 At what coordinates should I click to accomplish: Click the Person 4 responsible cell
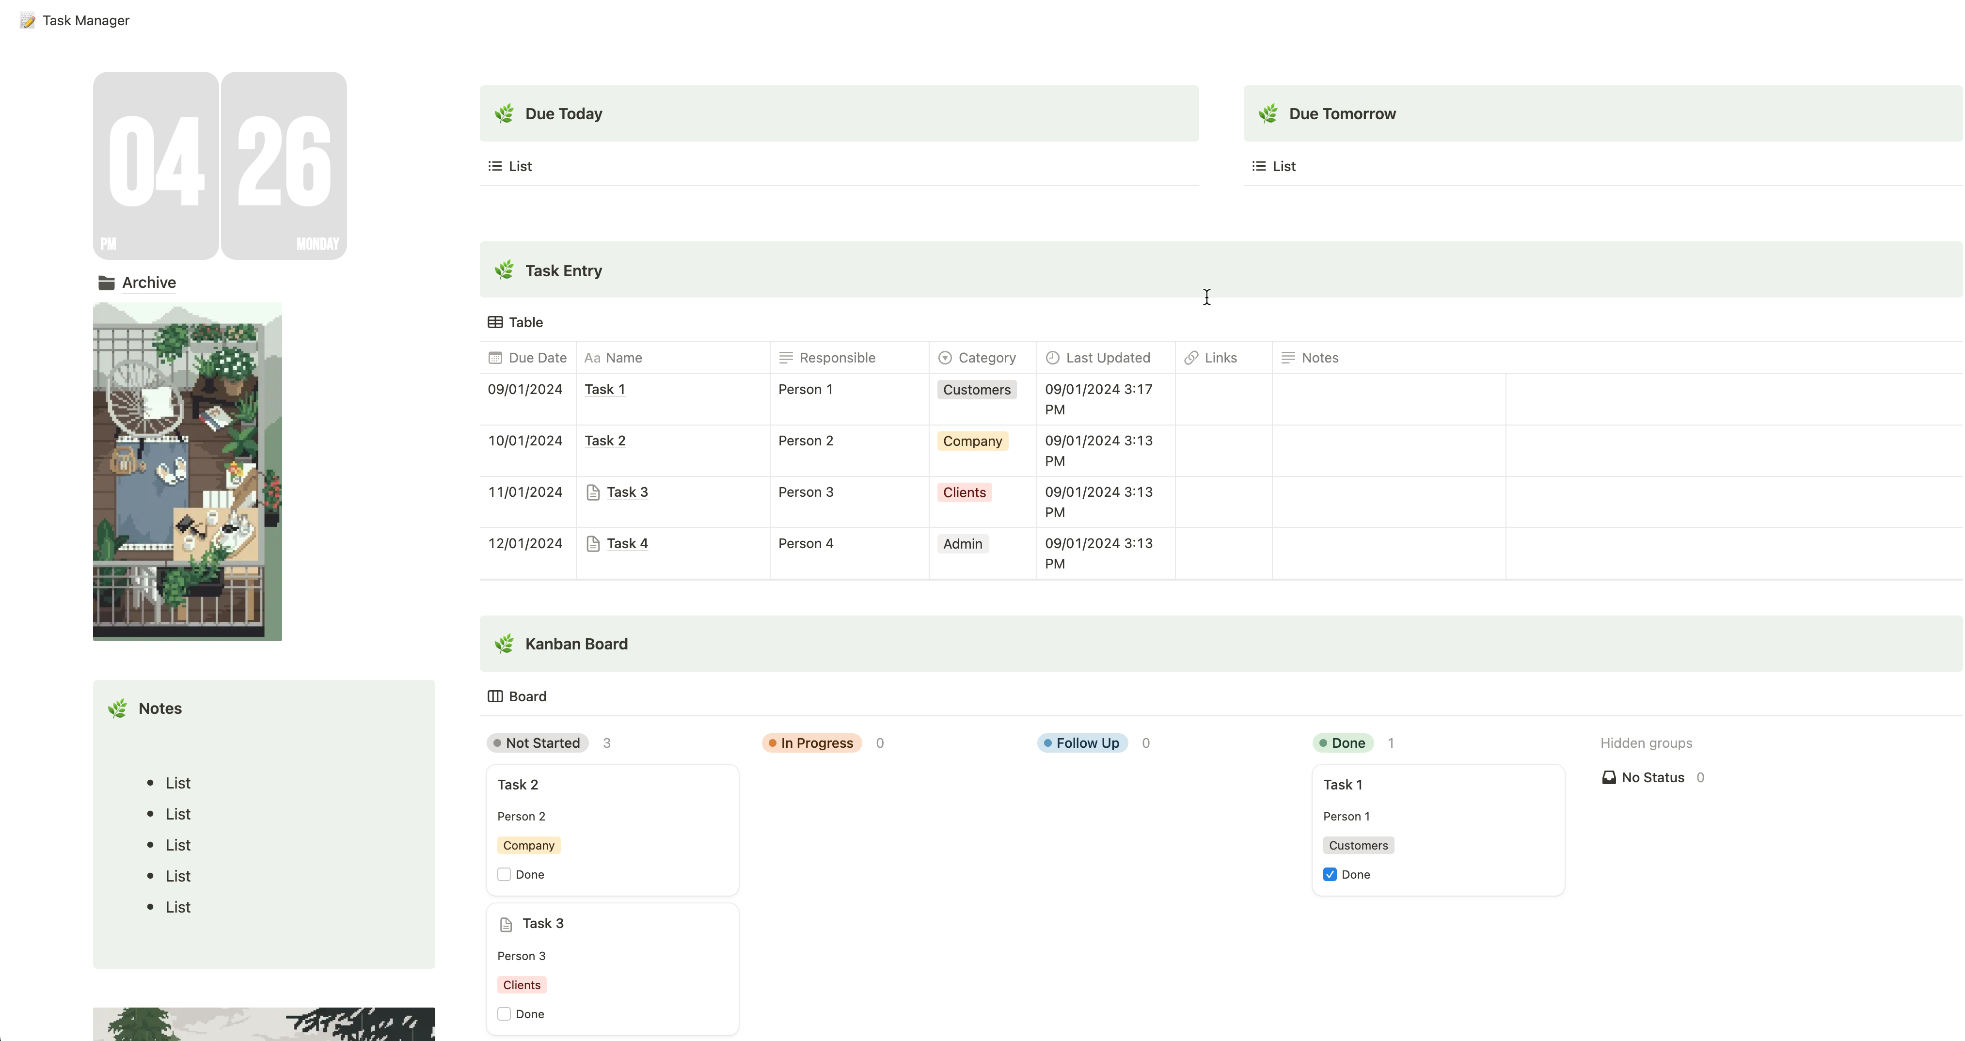(x=849, y=553)
